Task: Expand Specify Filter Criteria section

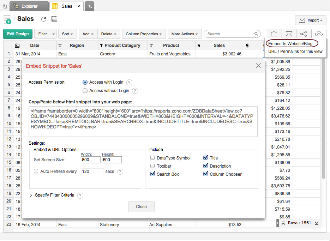Action: [x=31, y=195]
